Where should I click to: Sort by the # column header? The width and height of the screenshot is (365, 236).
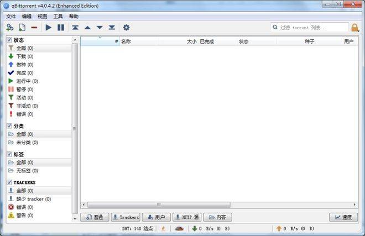tap(100, 41)
